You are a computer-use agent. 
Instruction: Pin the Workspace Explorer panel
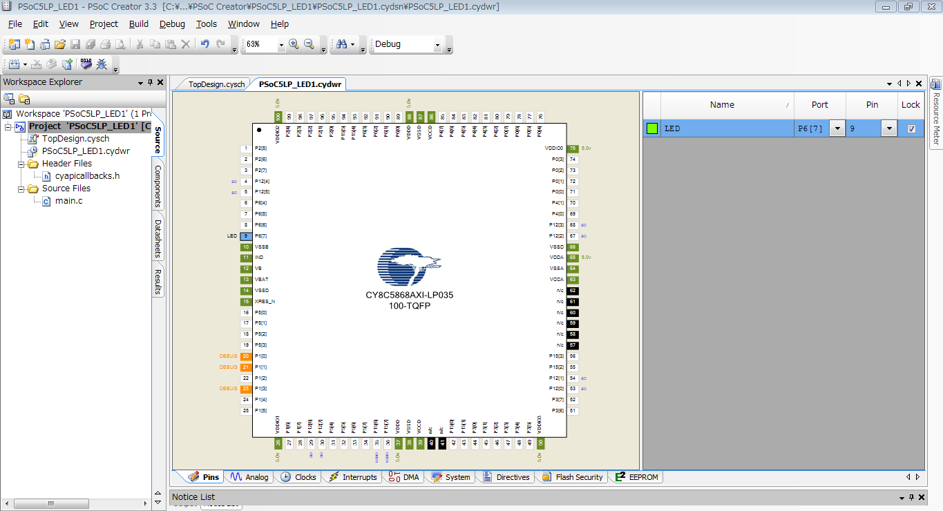tap(151, 82)
